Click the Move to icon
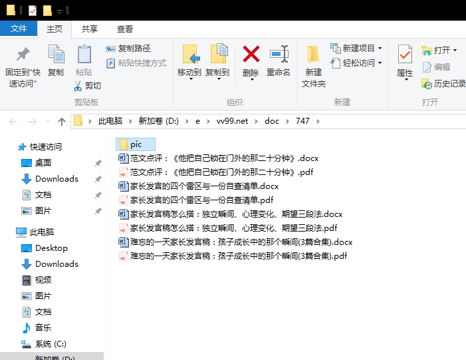The height and width of the screenshot is (360, 466). (x=190, y=54)
